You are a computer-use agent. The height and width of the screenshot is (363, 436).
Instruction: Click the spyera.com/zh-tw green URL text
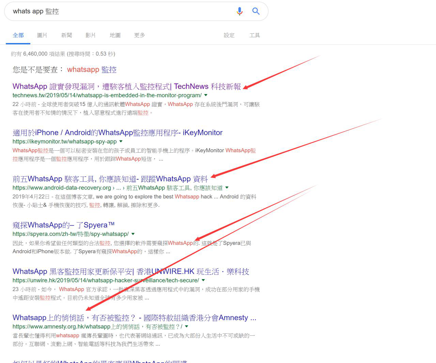pyautogui.click(x=71, y=234)
